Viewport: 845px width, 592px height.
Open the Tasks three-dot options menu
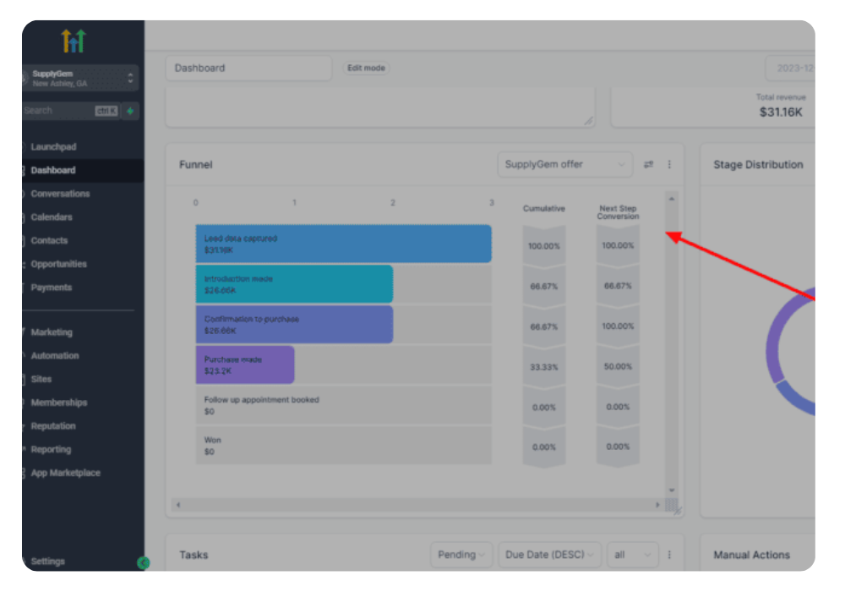(669, 555)
